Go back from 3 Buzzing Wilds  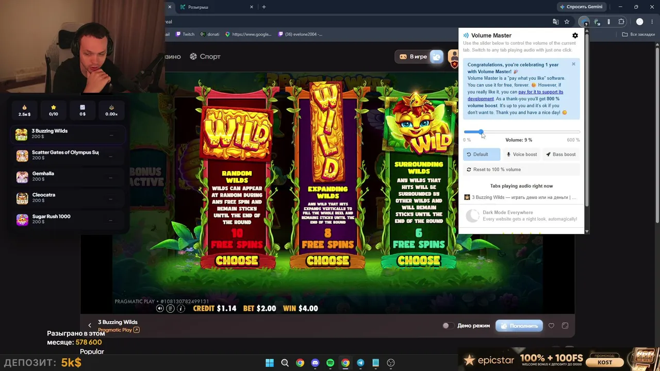[90, 325]
